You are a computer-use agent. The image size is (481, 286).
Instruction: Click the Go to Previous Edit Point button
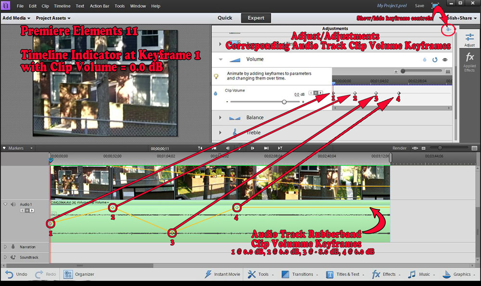[200, 148]
